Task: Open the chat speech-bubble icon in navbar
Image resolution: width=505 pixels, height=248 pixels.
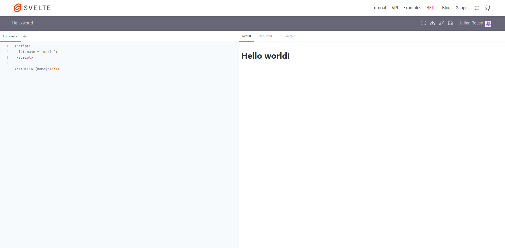Action: click(x=477, y=8)
